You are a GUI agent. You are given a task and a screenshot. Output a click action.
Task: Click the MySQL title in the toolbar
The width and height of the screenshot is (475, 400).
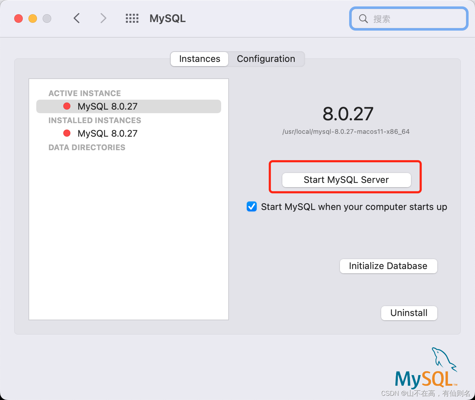point(167,18)
